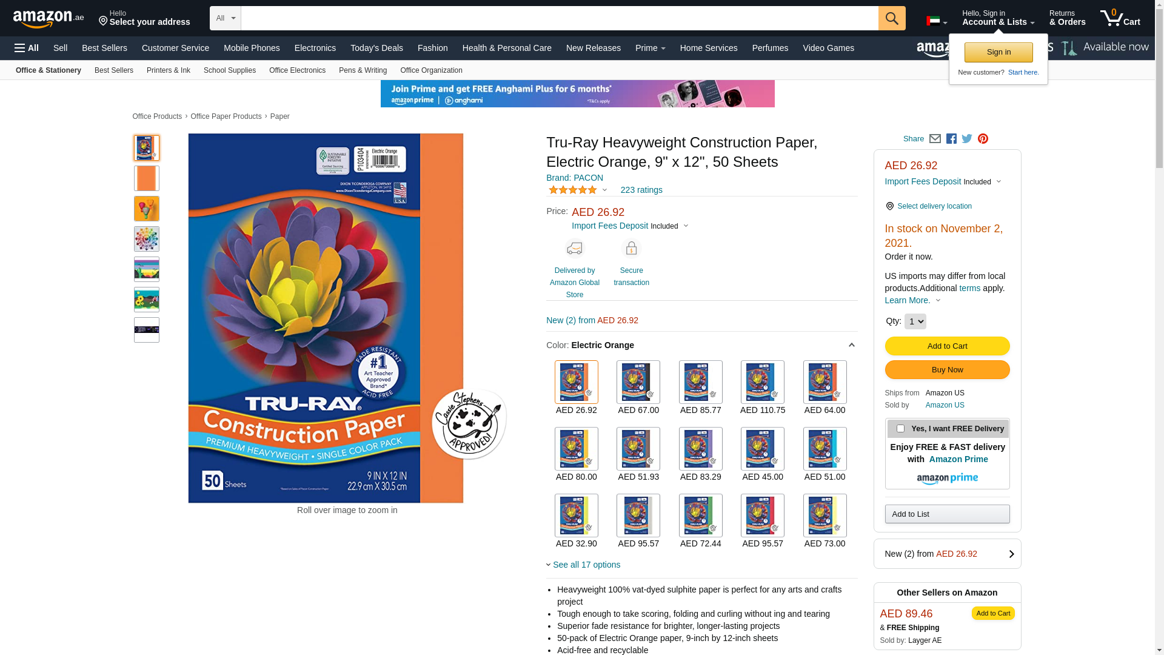The width and height of the screenshot is (1164, 655).
Task: Click the UAE flag language selector
Action: (937, 21)
